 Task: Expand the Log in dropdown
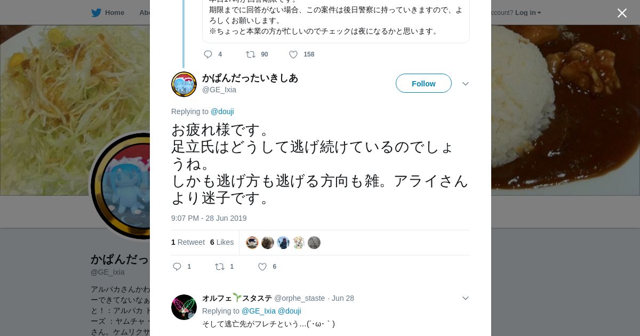pos(528,12)
